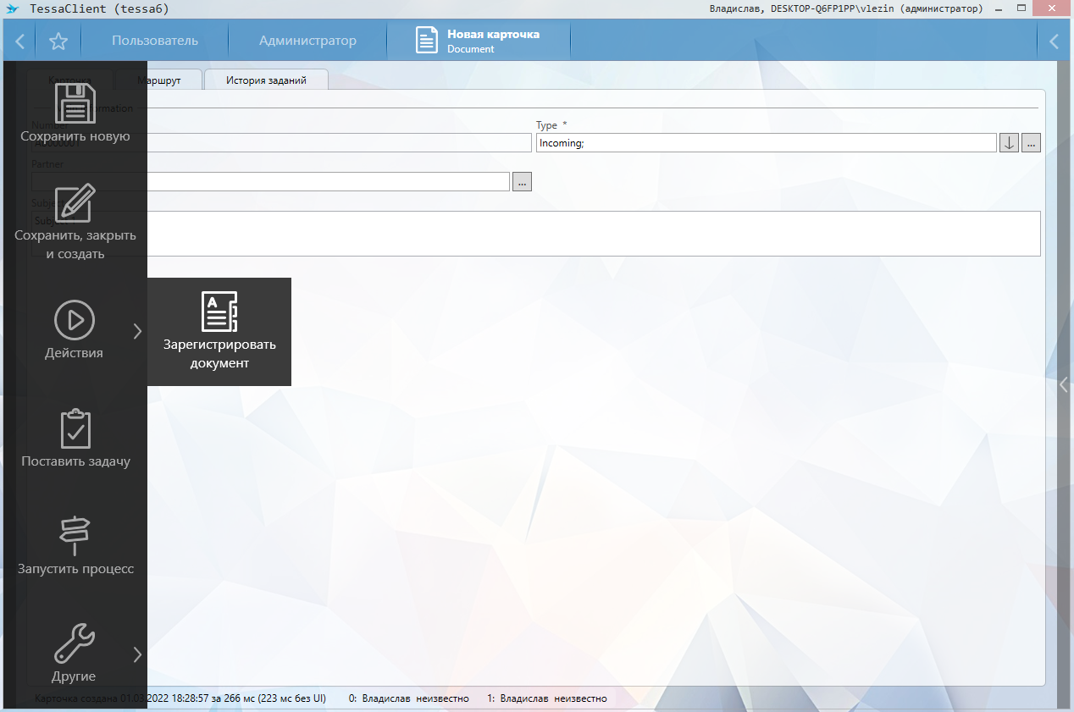Expand right side panel with middle-edge chevron
The image size is (1074, 712).
(x=1064, y=385)
